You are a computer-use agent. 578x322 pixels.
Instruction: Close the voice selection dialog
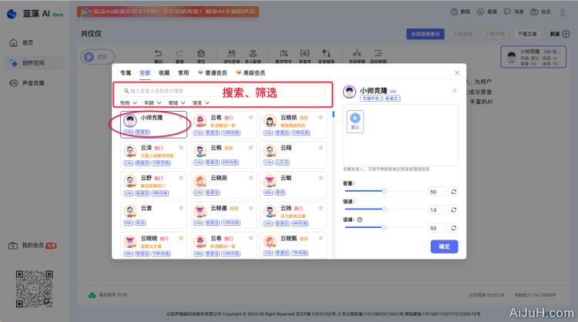[x=456, y=73]
